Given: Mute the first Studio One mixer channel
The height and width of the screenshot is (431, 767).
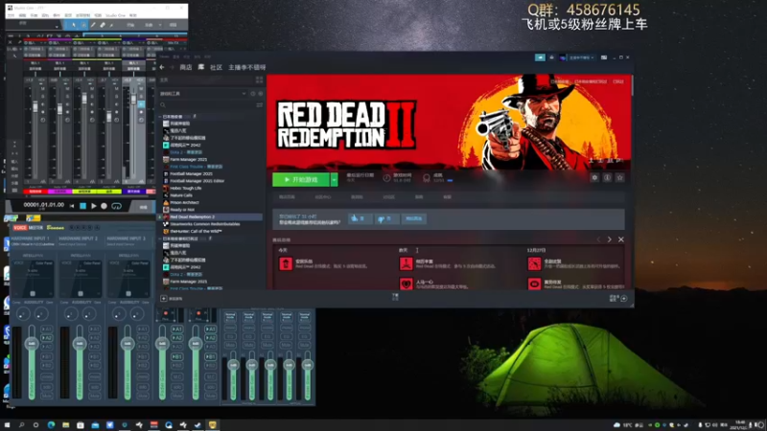Looking at the screenshot, I should point(42,88).
